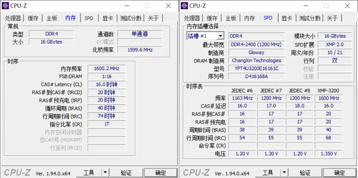Click the 单通道 channel field
Screen dimensions: 358x178
[140, 34]
